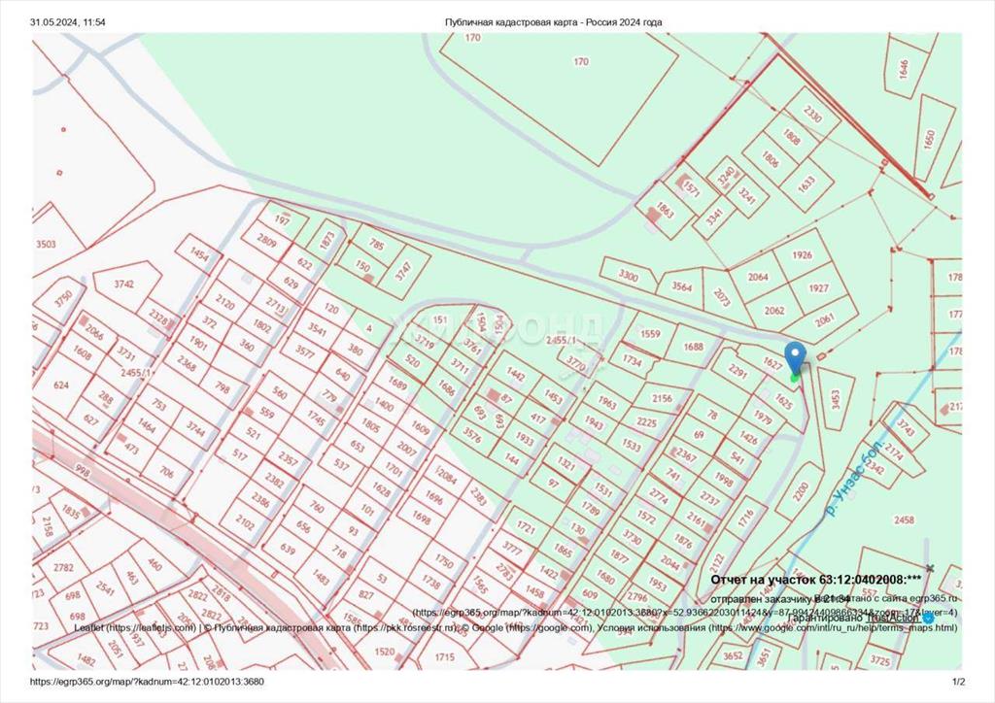Select parcel 3564 on the map

pos(681,286)
